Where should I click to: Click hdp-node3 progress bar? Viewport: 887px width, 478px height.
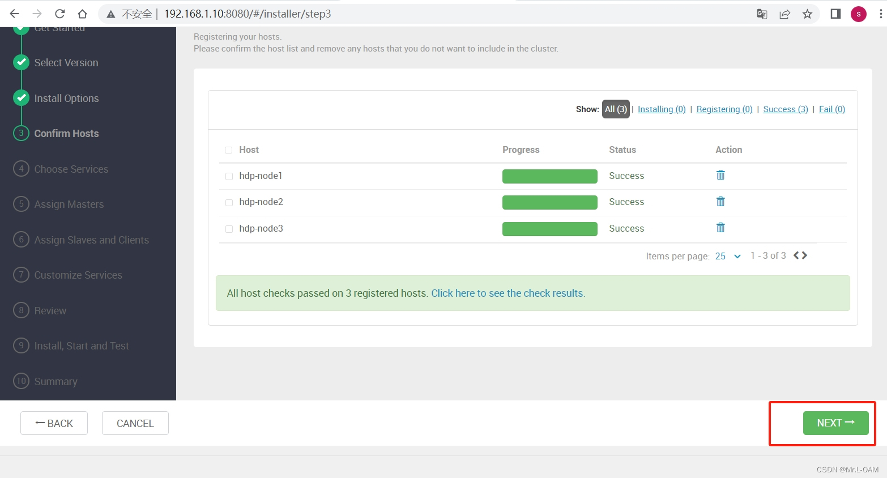[549, 229]
